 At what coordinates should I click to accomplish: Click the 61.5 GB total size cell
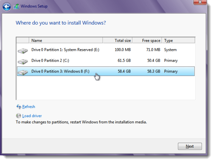pos(124,61)
